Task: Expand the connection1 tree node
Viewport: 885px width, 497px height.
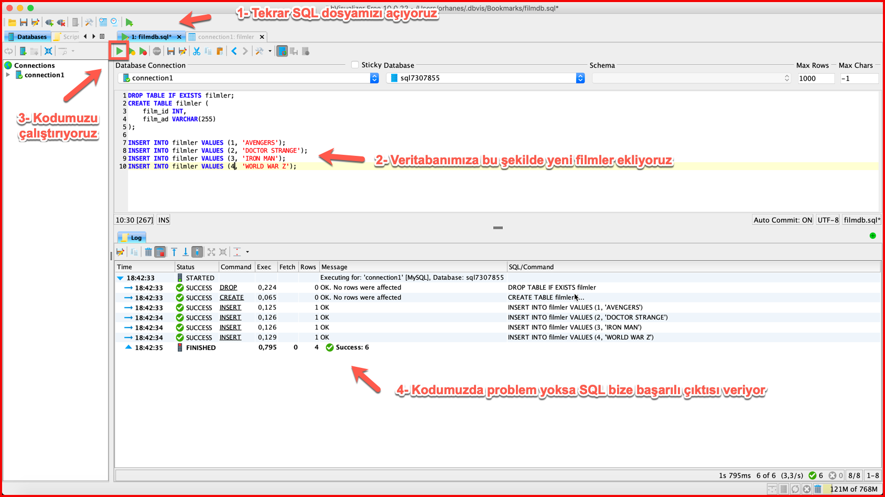Action: pos(8,75)
